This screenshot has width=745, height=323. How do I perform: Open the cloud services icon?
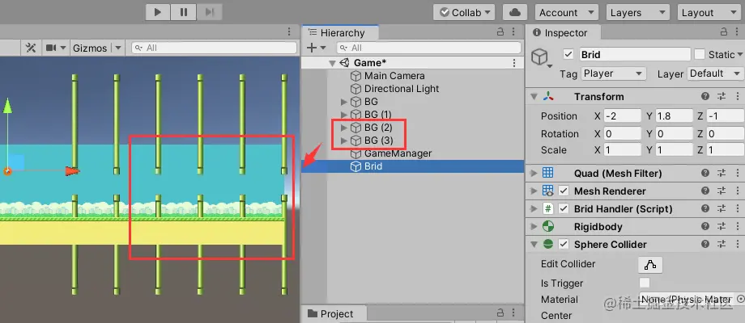[x=514, y=12]
